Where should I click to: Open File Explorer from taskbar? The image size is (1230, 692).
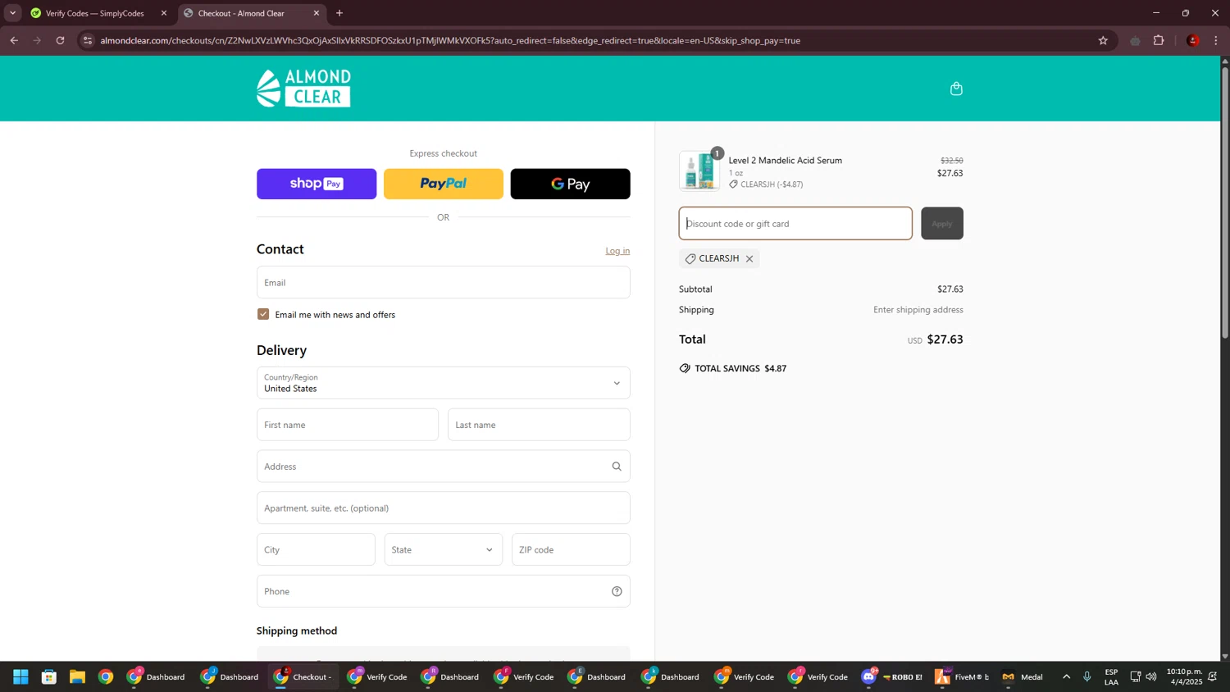(77, 676)
